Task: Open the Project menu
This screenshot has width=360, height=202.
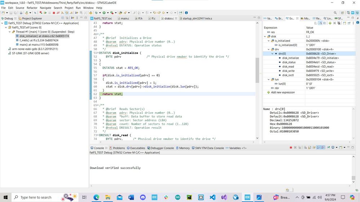Action: pos(69,8)
